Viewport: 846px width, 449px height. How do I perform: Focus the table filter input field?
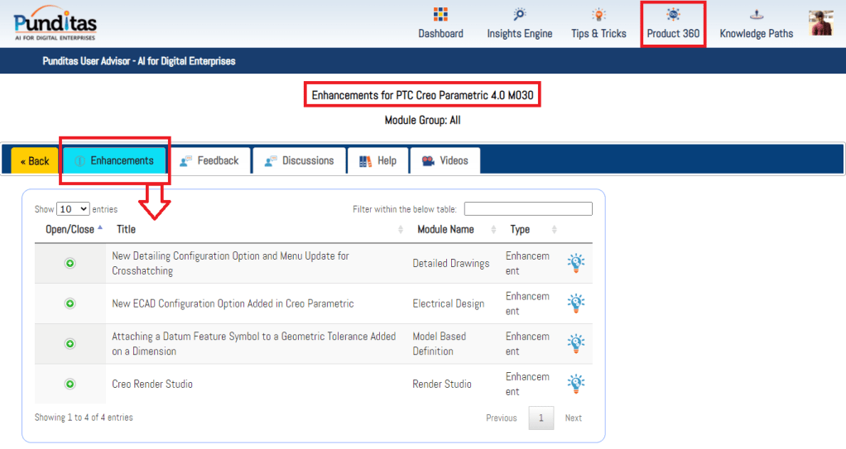527,209
